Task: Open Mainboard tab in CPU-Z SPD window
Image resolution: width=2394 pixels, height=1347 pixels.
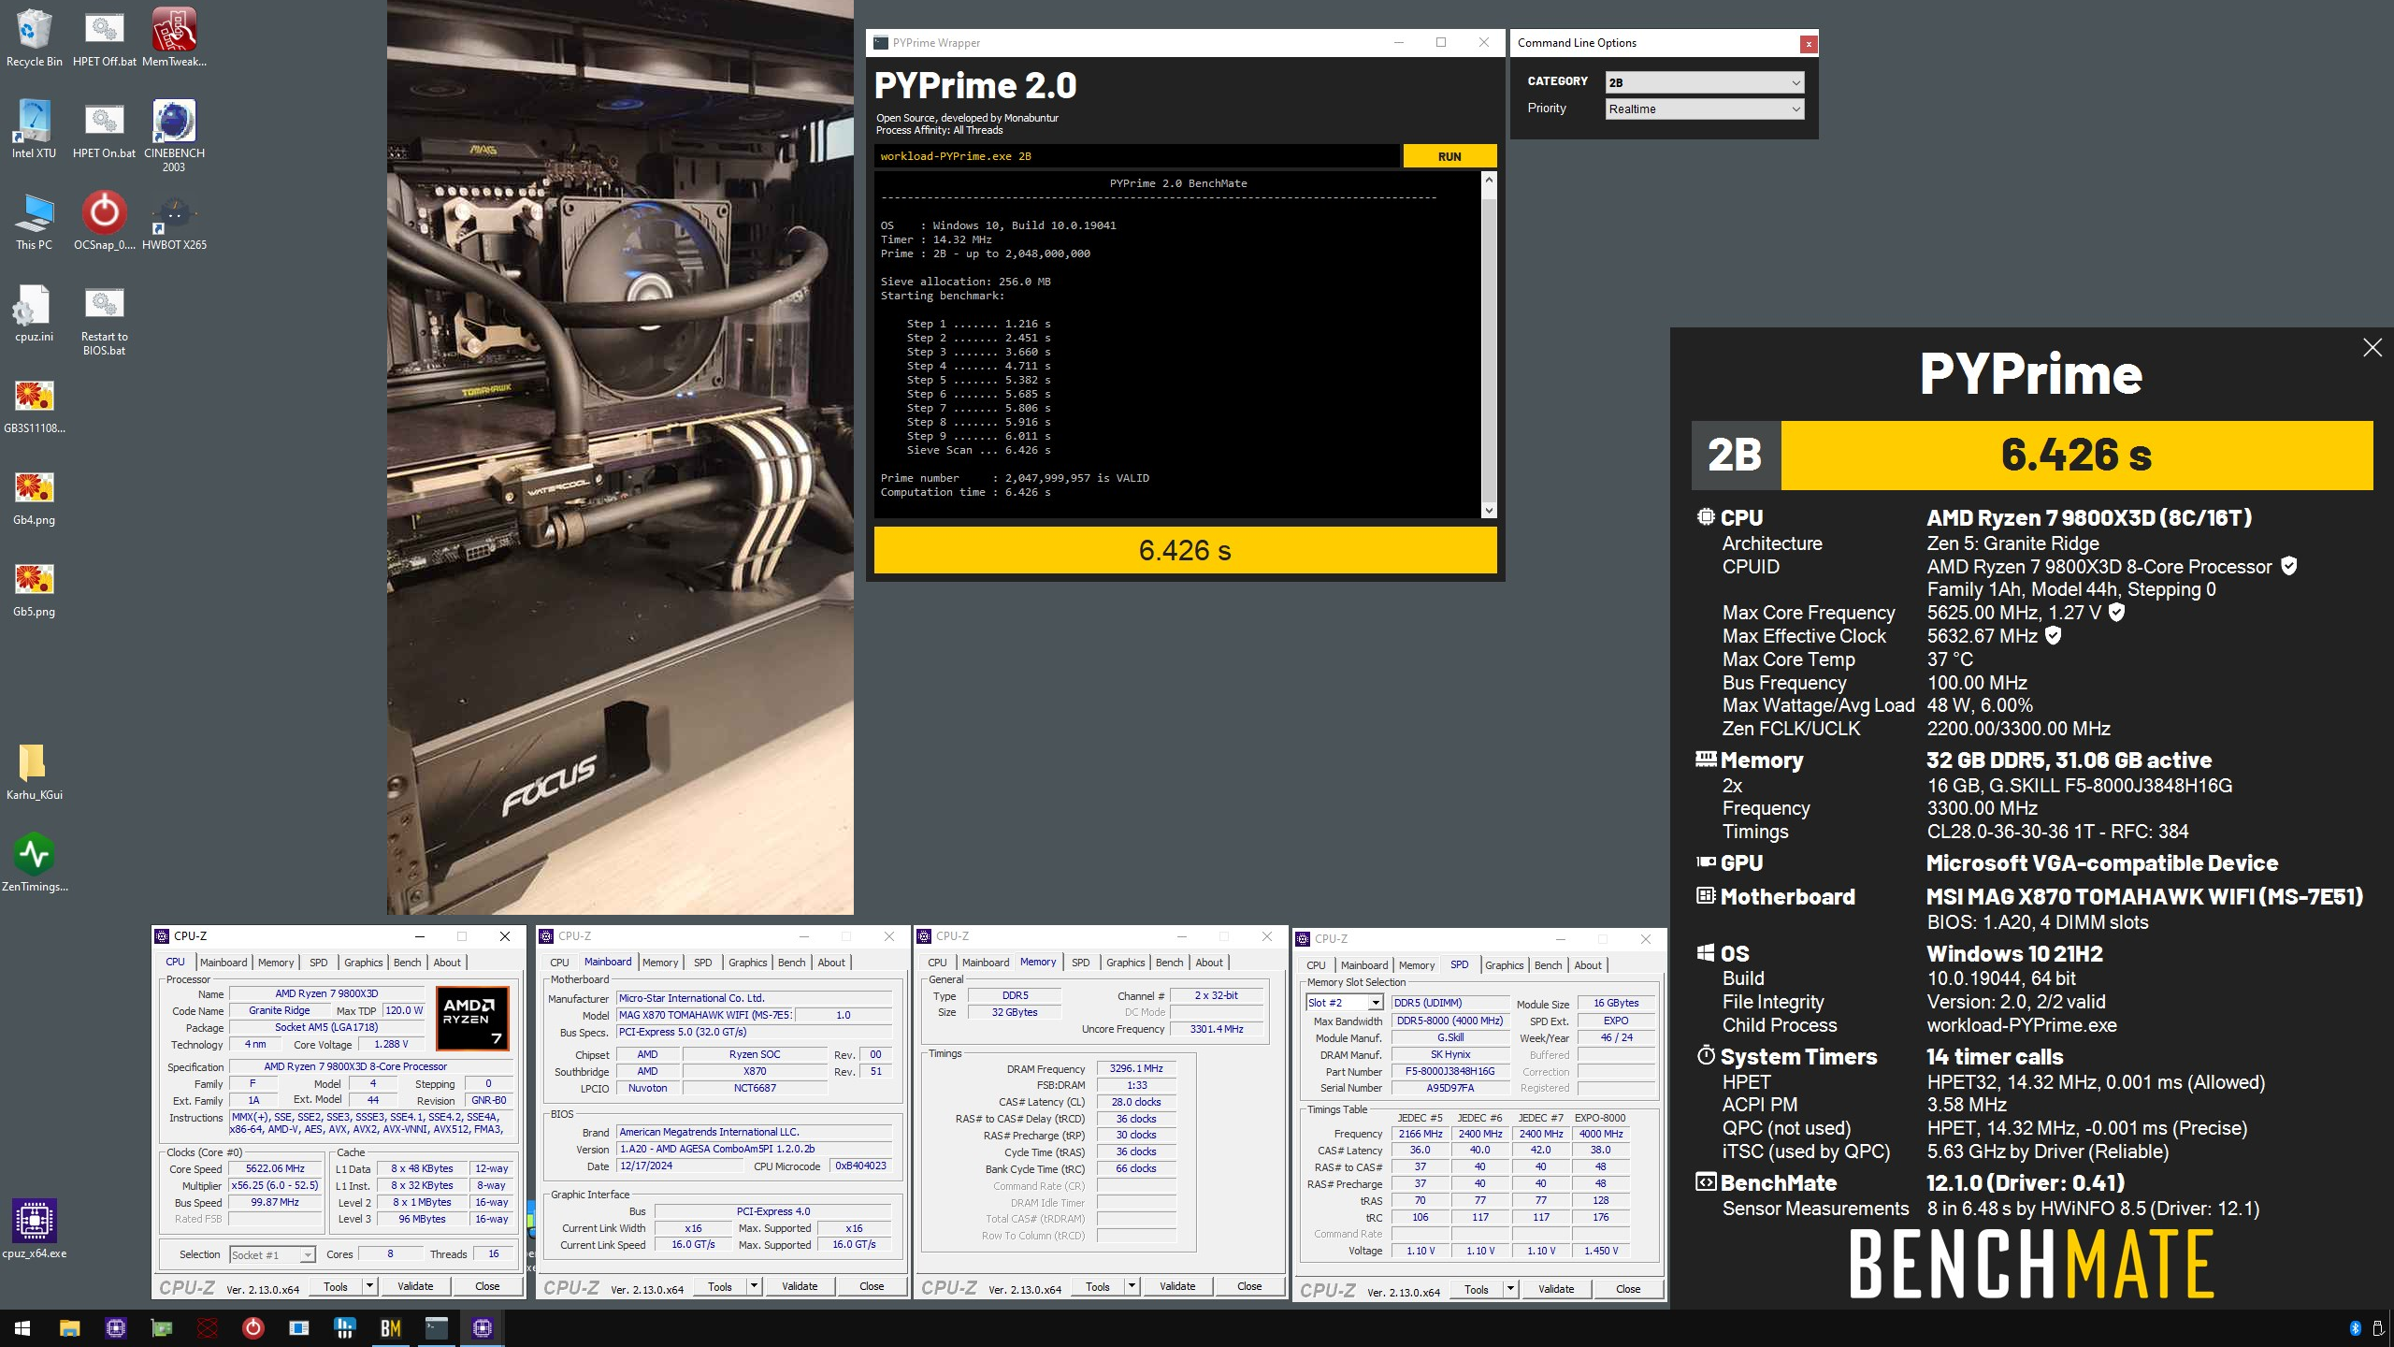Action: tap(1363, 965)
